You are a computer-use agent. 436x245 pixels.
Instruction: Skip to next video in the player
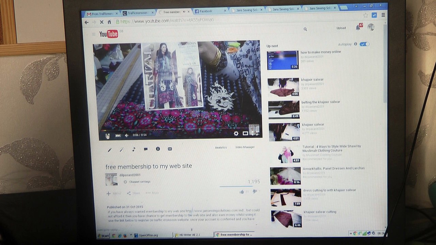click(x=118, y=135)
